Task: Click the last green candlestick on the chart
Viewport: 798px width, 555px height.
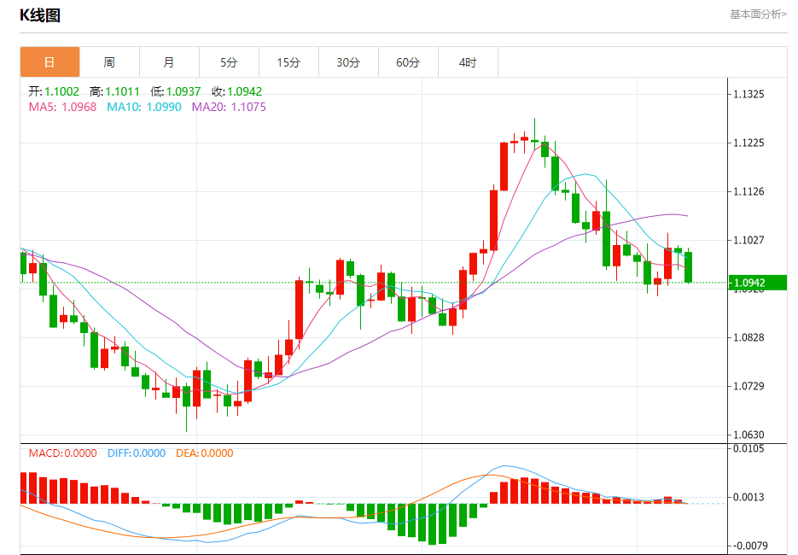Action: 688,266
